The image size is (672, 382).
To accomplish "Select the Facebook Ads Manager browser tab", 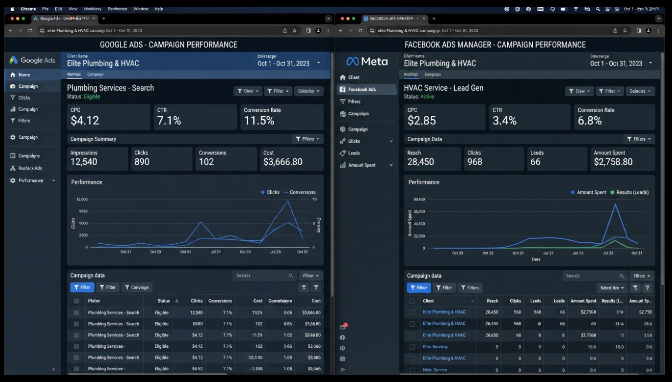I will point(395,19).
